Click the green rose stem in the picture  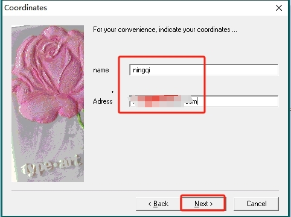[81, 120]
